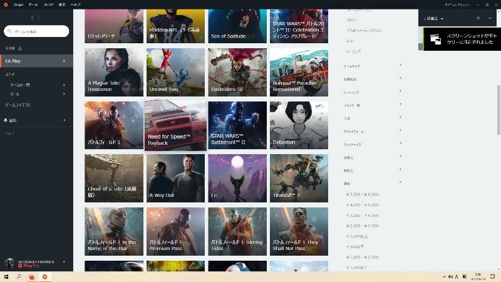Open the Madden NFL game tile
Image resolution: width=501 pixels, height=282 pixels.
[175, 26]
